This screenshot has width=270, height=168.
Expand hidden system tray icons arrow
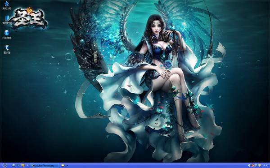click(249, 165)
